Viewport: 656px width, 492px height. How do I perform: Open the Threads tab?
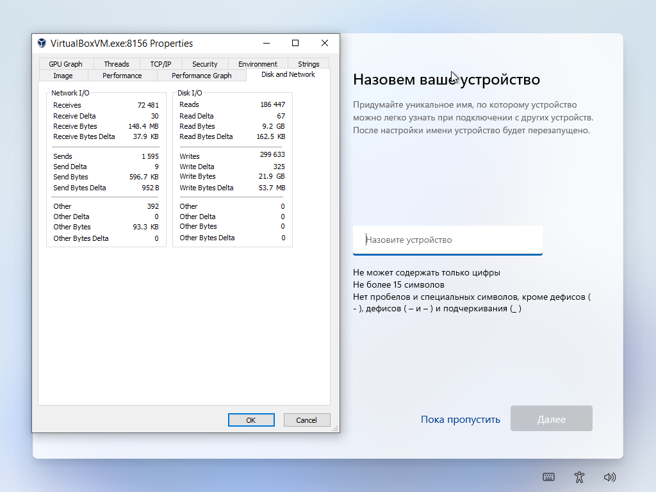[x=117, y=64]
